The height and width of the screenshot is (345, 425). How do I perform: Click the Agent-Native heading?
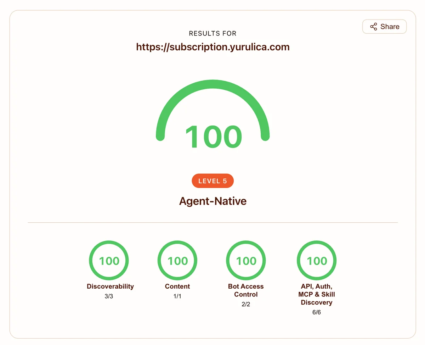213,201
